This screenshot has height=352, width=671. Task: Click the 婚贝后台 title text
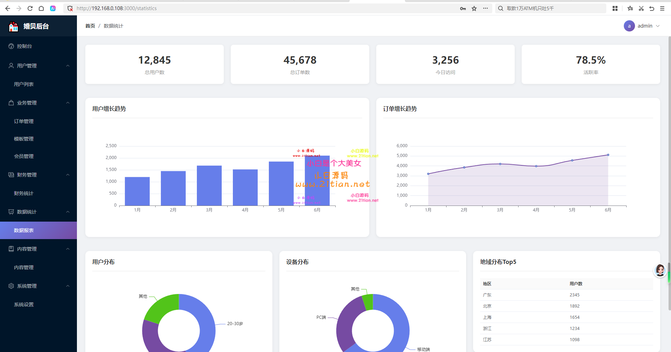pyautogui.click(x=36, y=26)
